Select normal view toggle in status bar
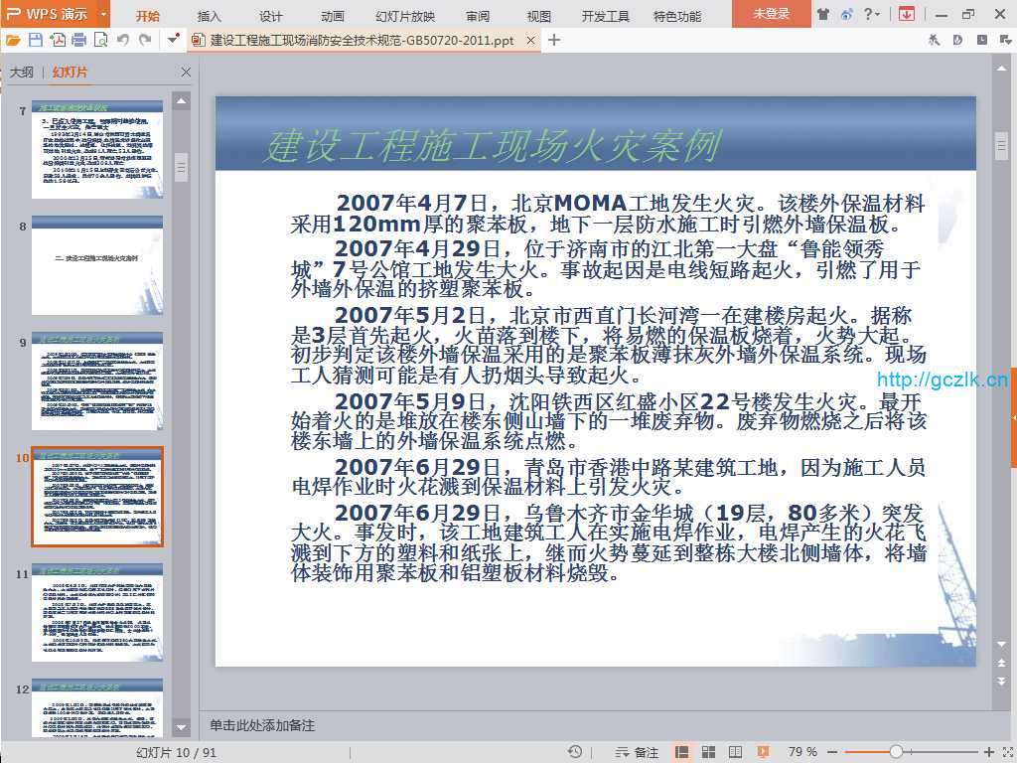 point(682,752)
